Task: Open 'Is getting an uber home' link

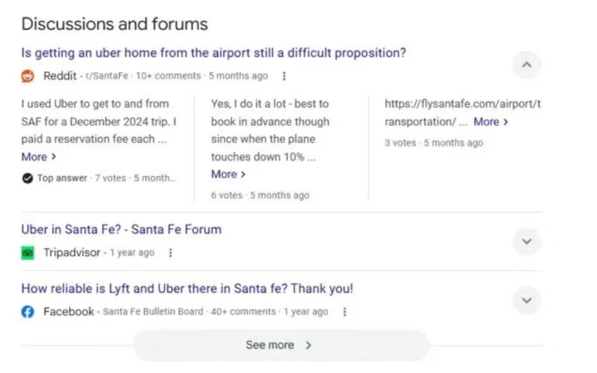Action: click(x=214, y=53)
